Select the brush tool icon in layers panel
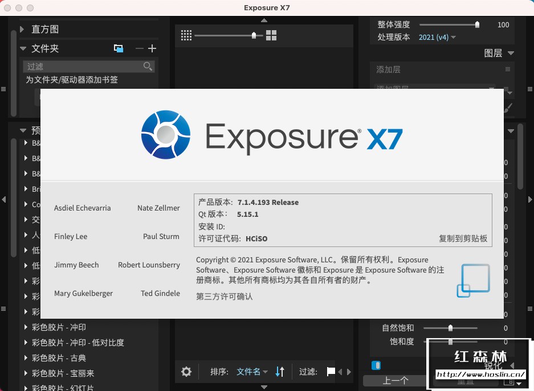 coord(508,108)
